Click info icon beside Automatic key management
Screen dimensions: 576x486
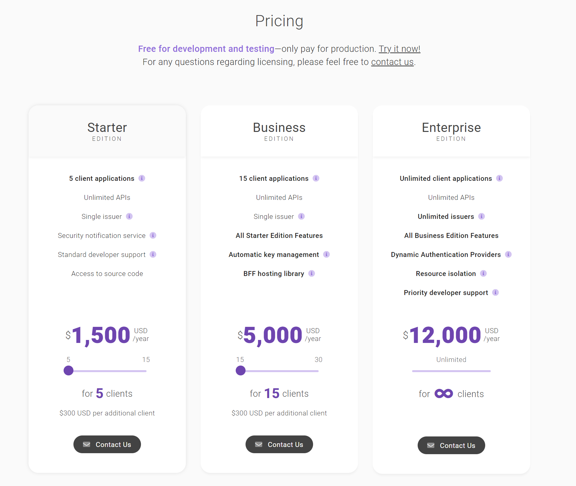point(326,254)
